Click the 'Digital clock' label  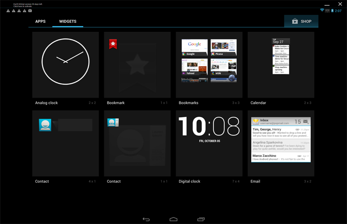(x=189, y=181)
